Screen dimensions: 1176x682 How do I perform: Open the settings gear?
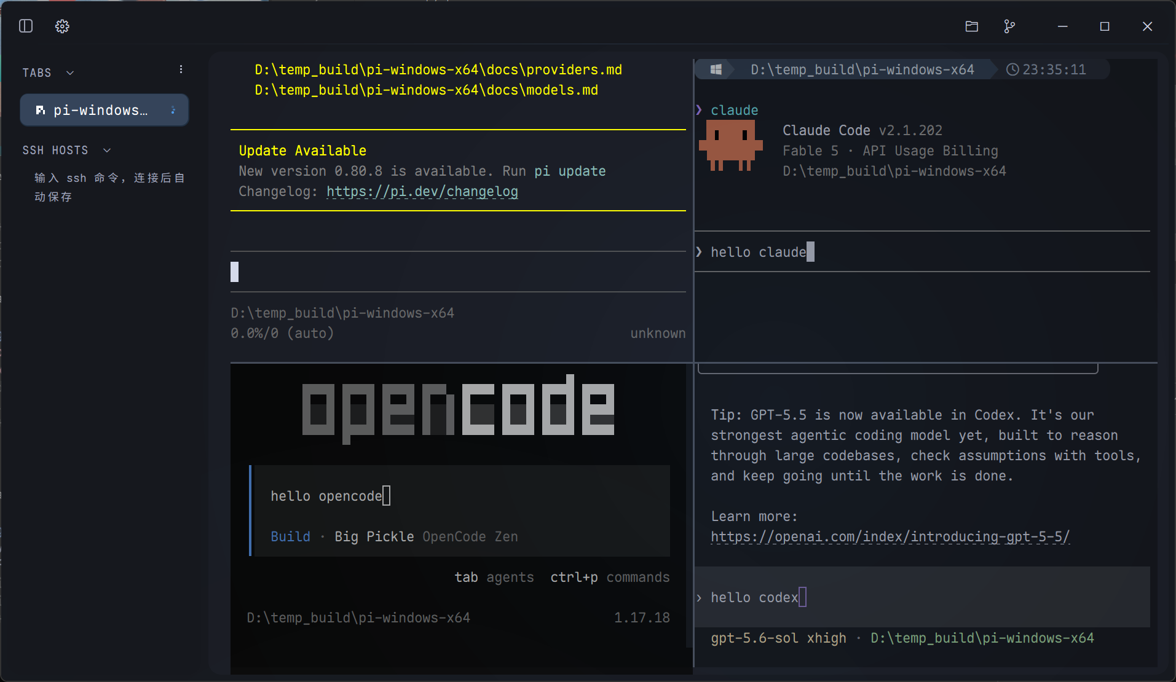tap(62, 26)
